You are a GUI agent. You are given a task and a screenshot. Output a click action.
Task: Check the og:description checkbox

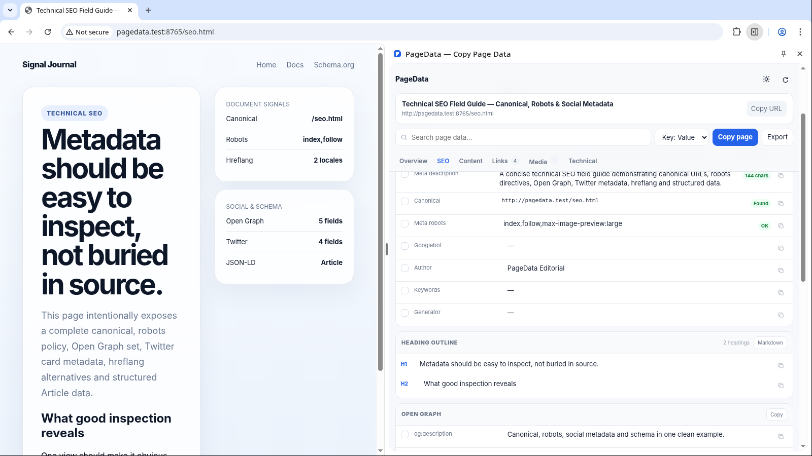tap(405, 434)
